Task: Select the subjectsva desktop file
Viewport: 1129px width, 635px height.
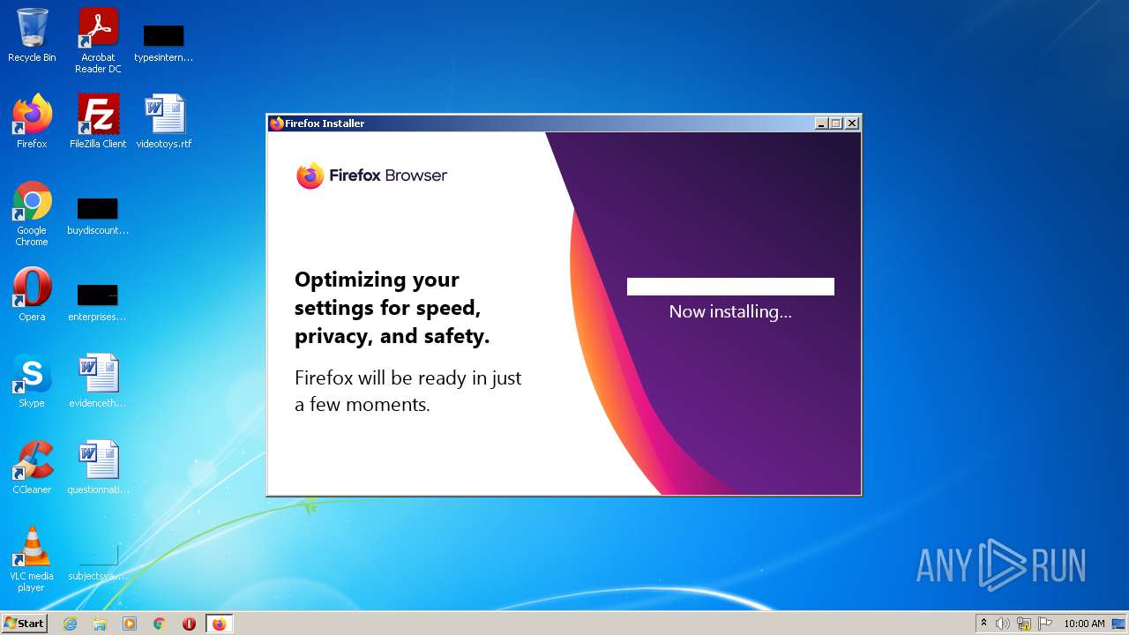Action: tap(98, 562)
